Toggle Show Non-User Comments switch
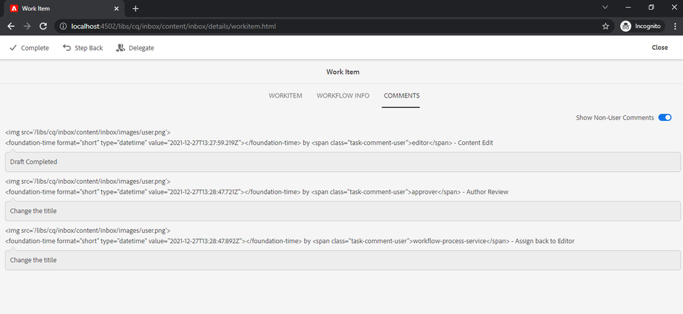This screenshot has height=314, width=683. click(664, 117)
